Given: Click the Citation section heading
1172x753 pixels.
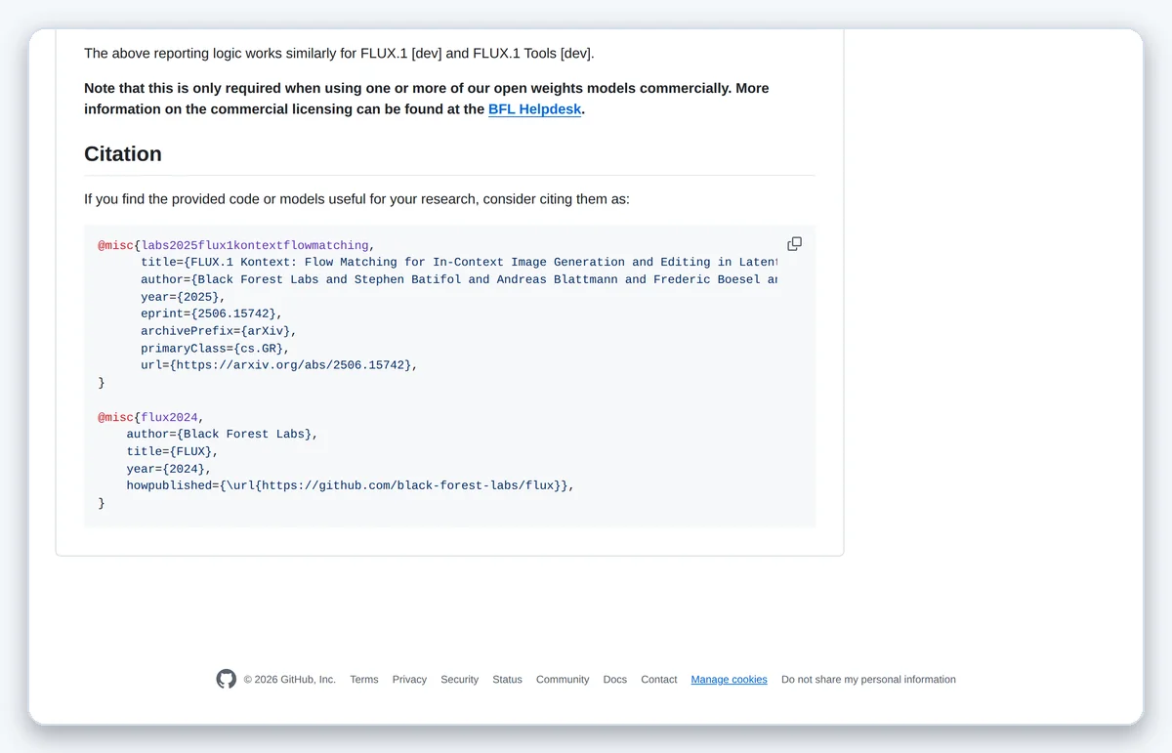Looking at the screenshot, I should click(x=123, y=154).
